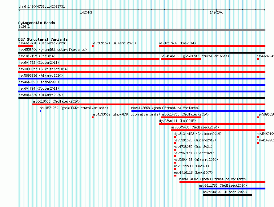Click the nsv4558700 gnomAD black bar
Viewport: 274px width, 207px height.
coord(142,53)
